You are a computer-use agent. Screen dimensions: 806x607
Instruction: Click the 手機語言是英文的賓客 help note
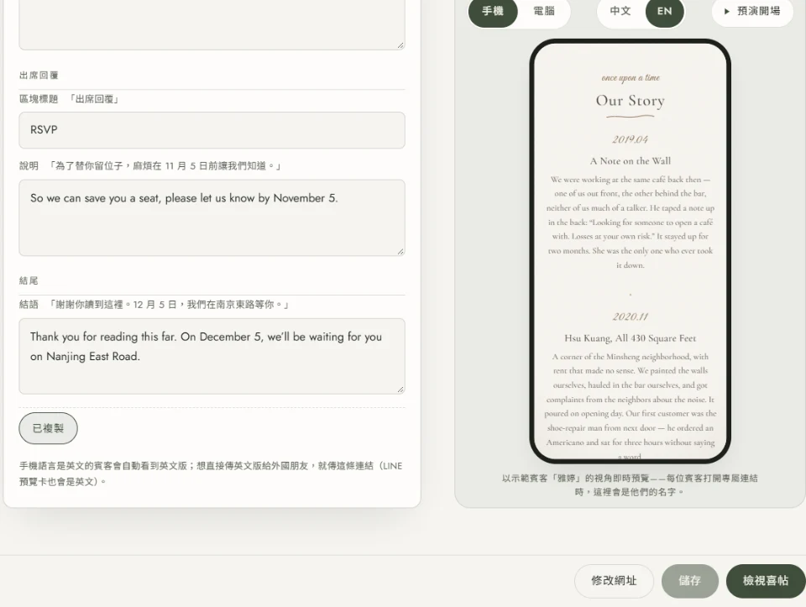click(x=211, y=474)
